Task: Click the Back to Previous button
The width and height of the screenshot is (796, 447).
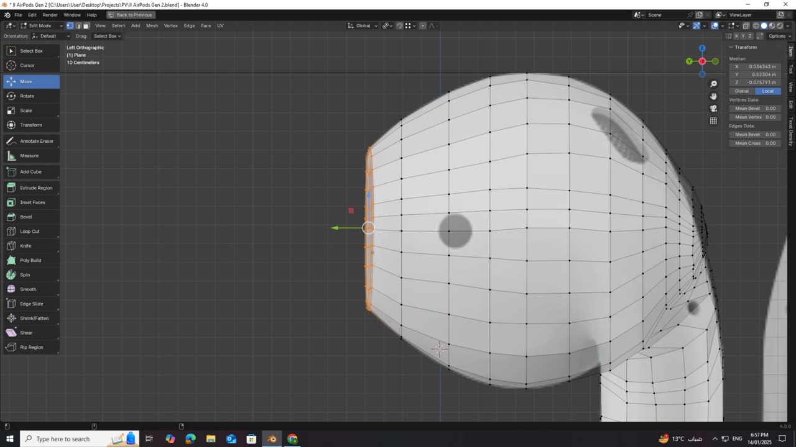Action: [130, 15]
